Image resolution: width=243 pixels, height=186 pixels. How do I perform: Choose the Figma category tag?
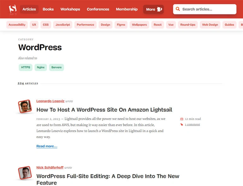pos(121,25)
